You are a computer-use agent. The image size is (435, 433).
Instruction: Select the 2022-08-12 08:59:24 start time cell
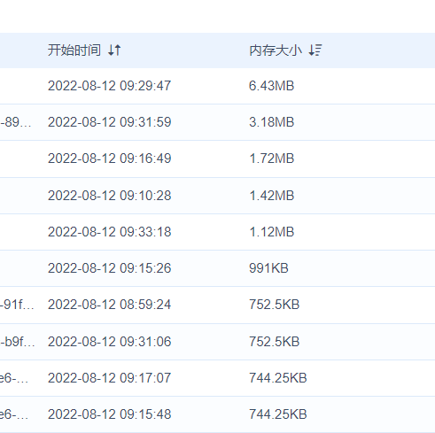[x=110, y=305]
